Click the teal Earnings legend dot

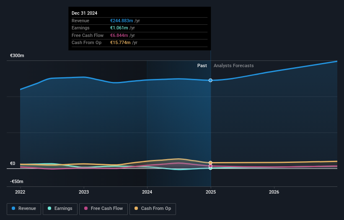pyautogui.click(x=49, y=208)
